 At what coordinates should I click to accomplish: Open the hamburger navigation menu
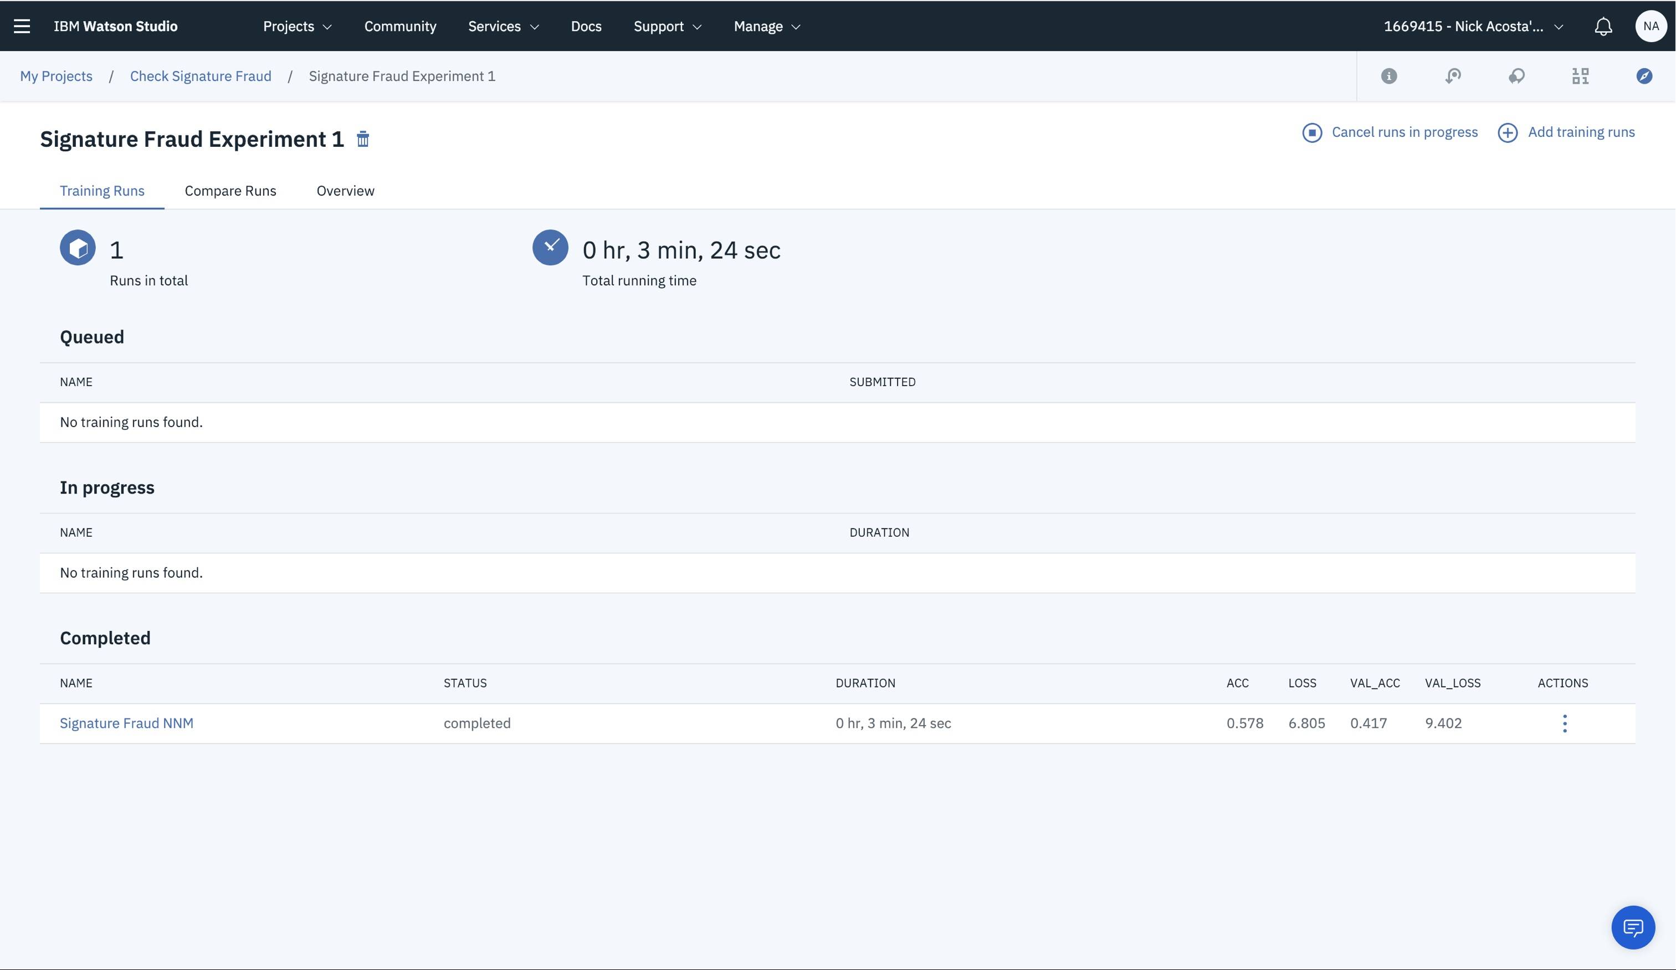click(x=22, y=26)
